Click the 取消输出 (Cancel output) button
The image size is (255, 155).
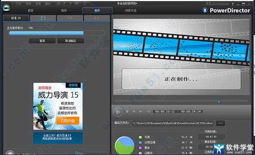click(71, 41)
